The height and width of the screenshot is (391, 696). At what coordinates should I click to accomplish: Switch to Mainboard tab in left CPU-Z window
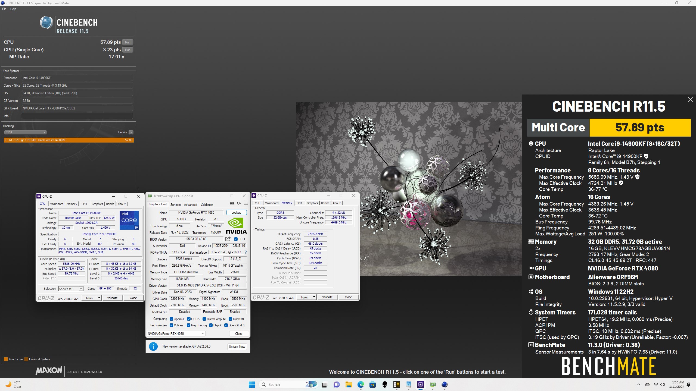(x=57, y=204)
